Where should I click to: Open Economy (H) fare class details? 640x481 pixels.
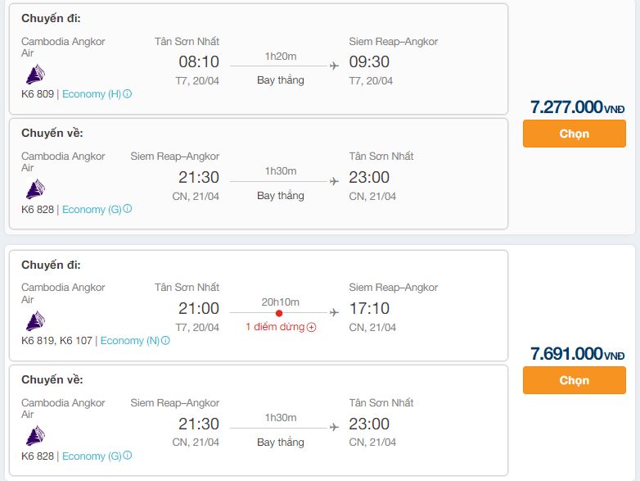(92, 94)
